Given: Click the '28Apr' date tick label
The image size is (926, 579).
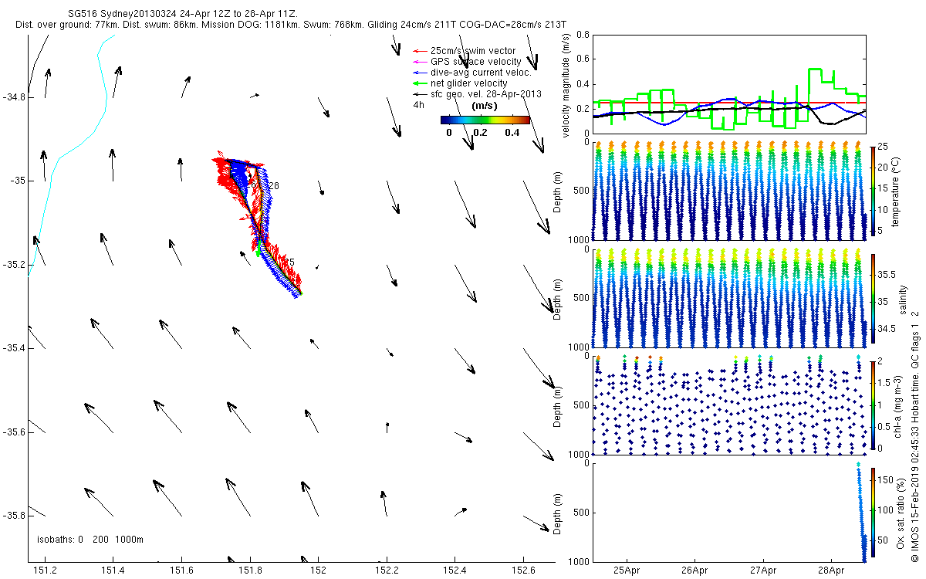Looking at the screenshot, I should pos(831,571).
